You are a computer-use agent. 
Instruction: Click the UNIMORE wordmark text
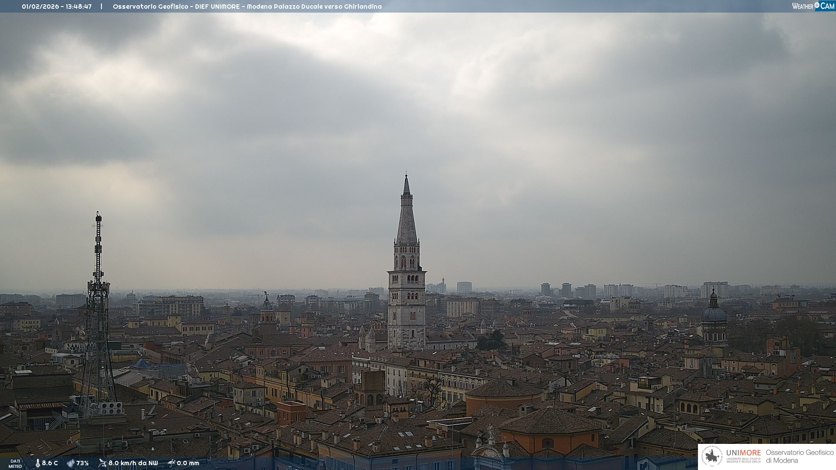click(x=744, y=453)
